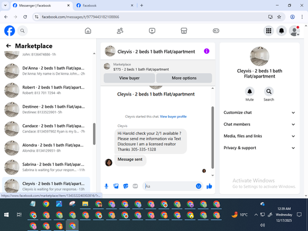Click Cleyvis profile picture in right panel

pyautogui.click(x=259, y=56)
